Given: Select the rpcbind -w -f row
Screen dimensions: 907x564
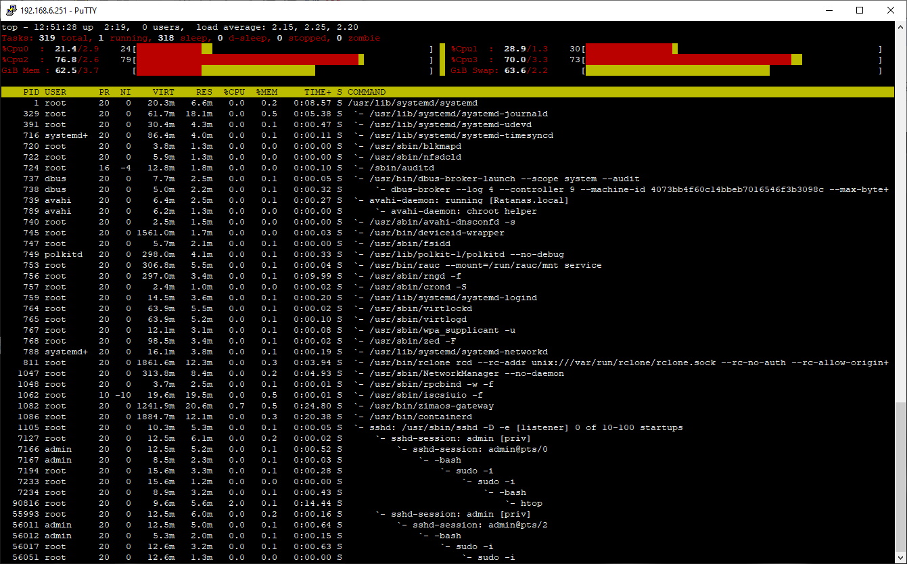Looking at the screenshot, I should (447, 384).
